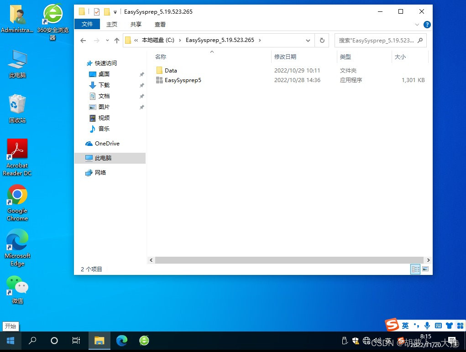Click the size value 1,301 KB

coord(413,80)
